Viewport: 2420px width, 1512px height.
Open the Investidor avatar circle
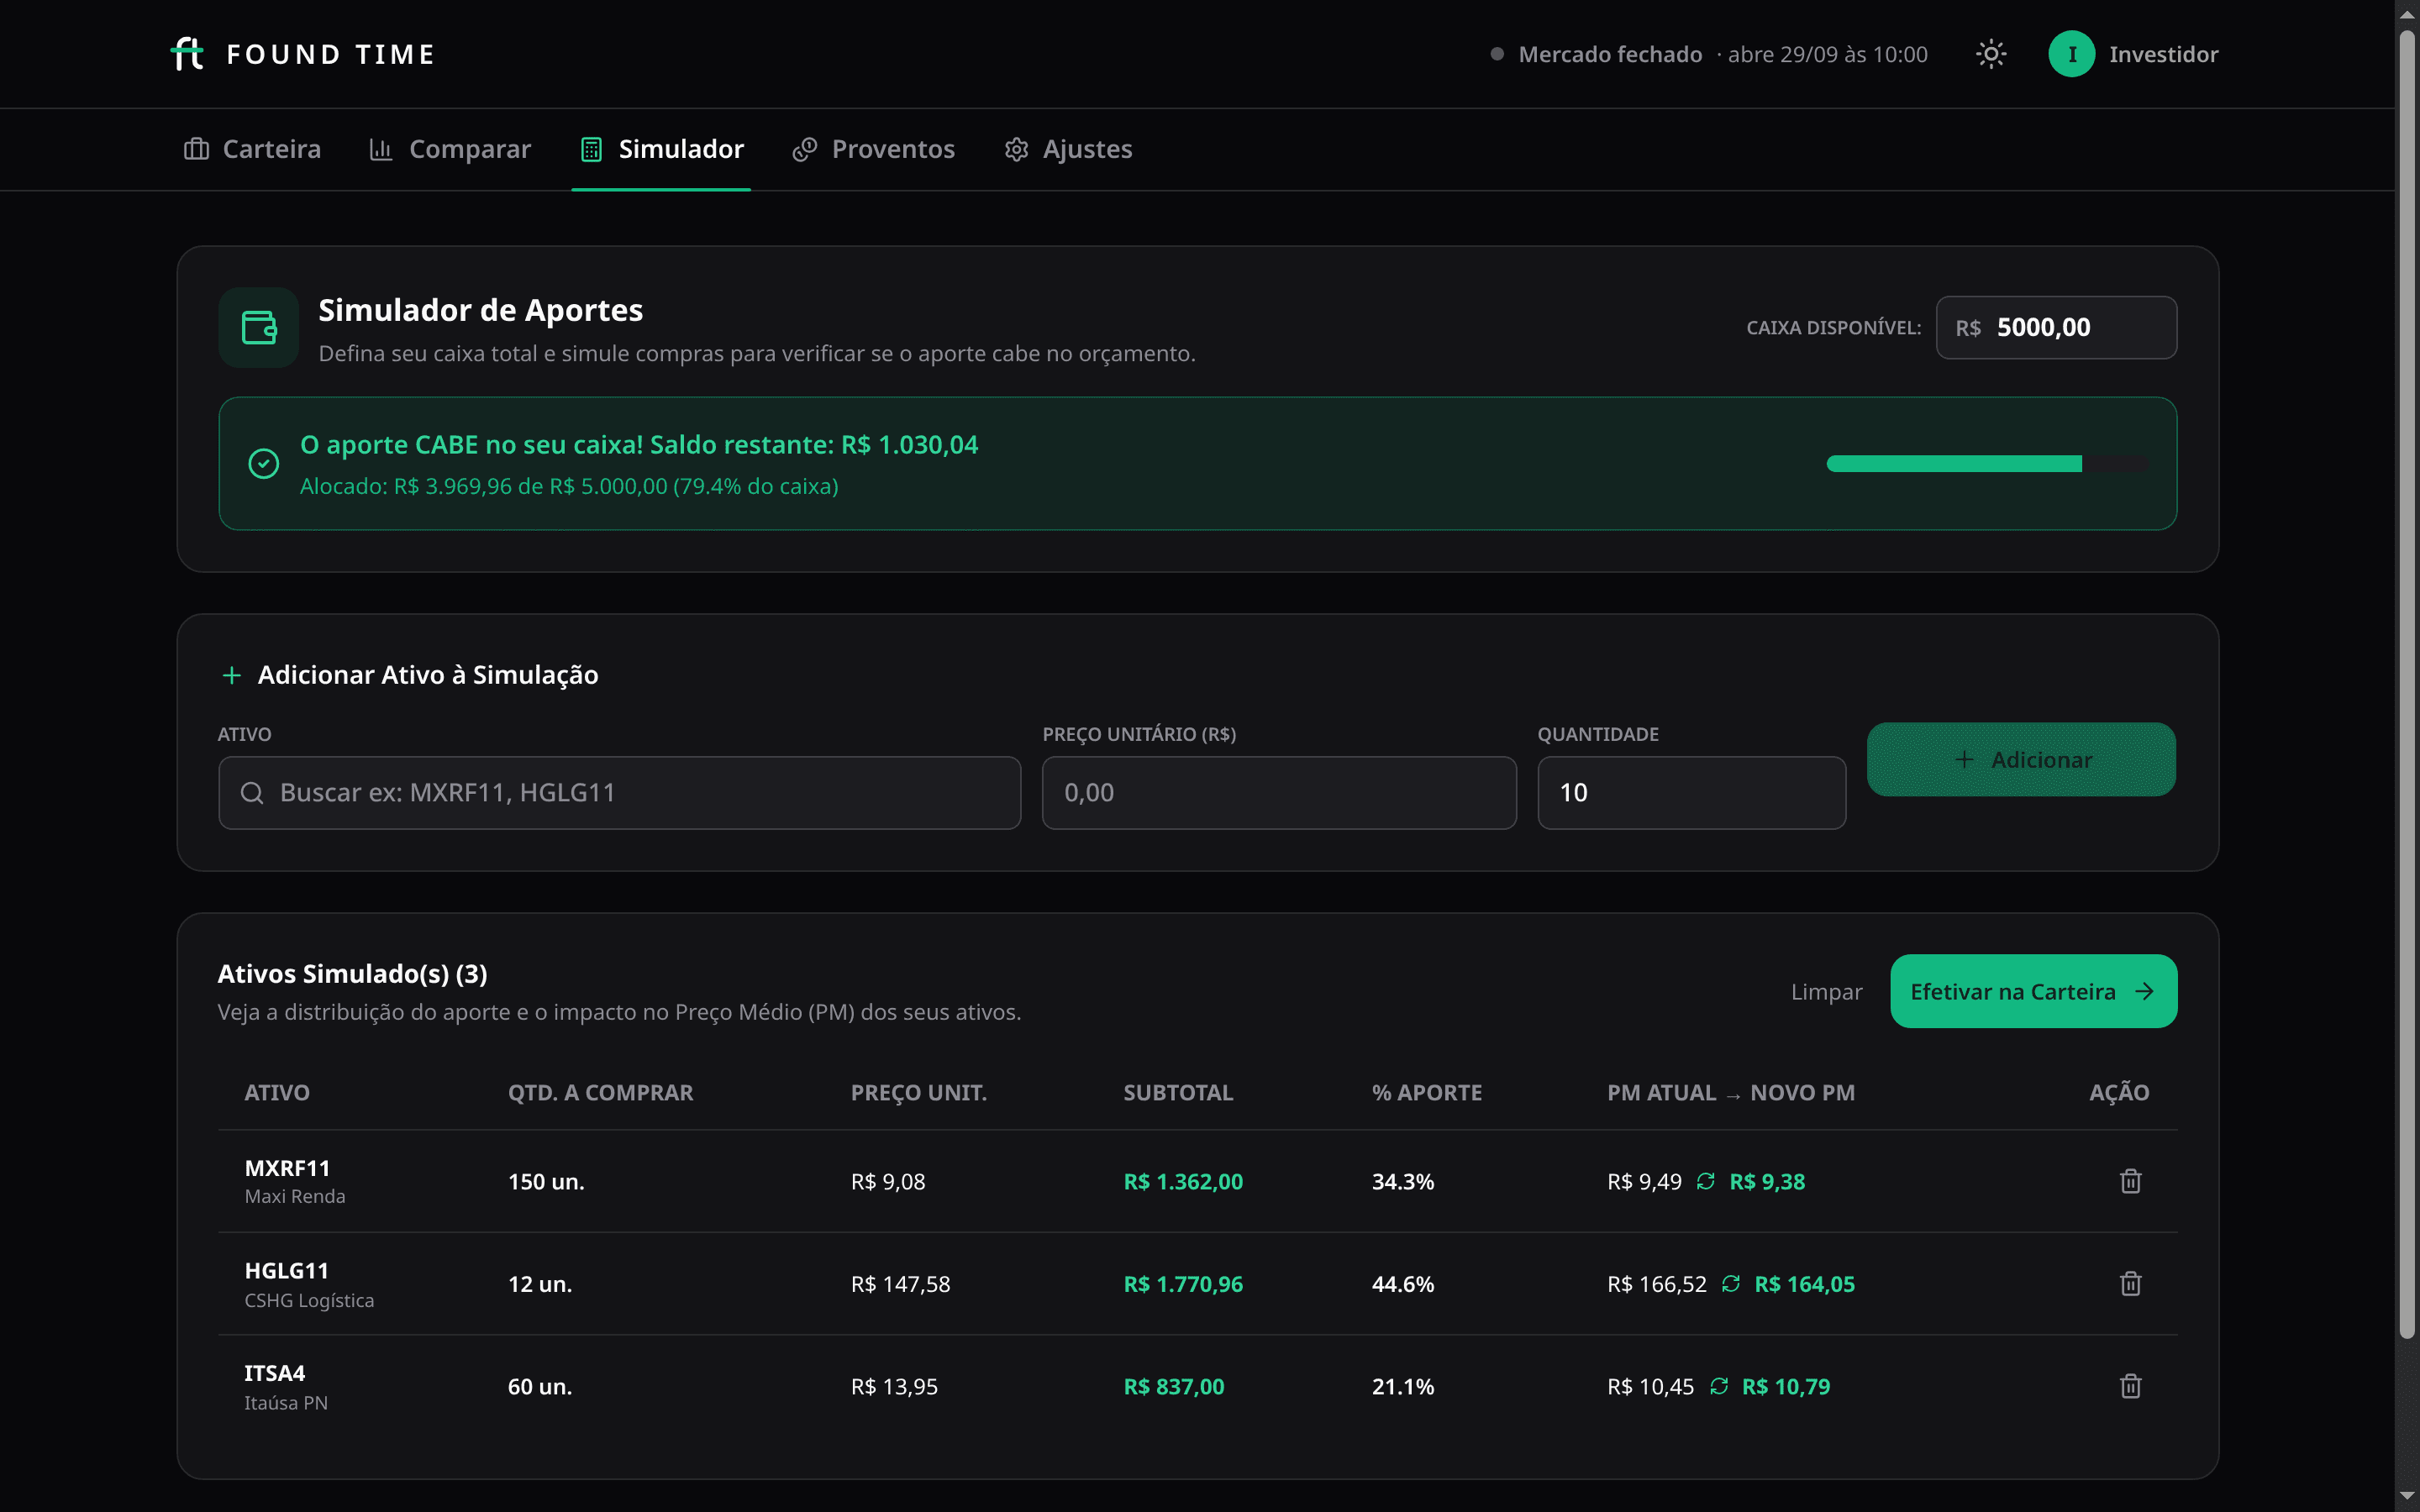tap(2072, 54)
